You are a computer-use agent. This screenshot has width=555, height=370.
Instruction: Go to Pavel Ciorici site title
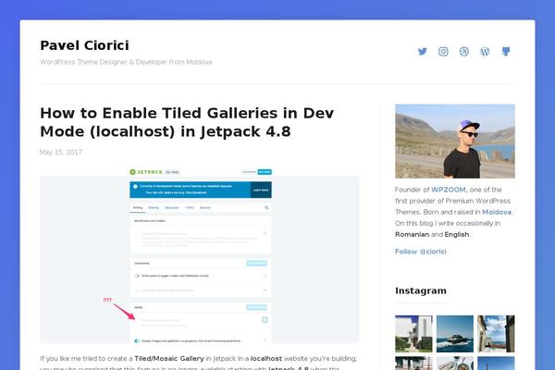pyautogui.click(x=84, y=45)
